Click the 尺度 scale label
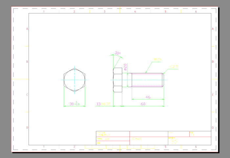The height and width of the screenshot is (158, 230). (191, 132)
